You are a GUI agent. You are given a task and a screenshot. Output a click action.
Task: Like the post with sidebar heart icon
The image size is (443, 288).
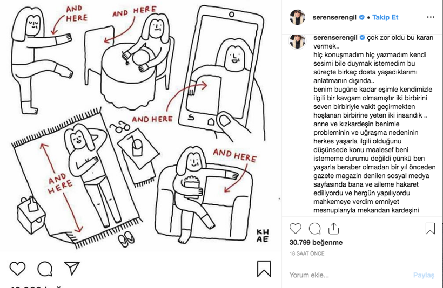tap(296, 228)
